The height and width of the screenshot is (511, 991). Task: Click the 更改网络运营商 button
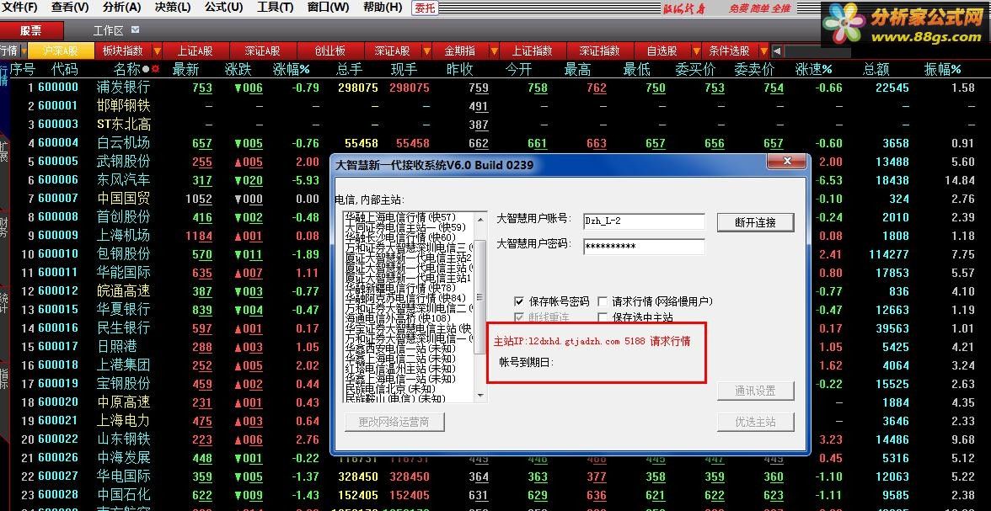coord(394,422)
